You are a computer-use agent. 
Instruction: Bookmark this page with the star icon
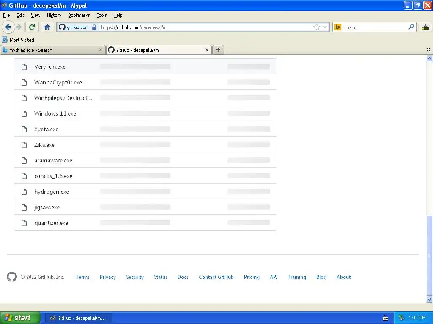point(316,27)
